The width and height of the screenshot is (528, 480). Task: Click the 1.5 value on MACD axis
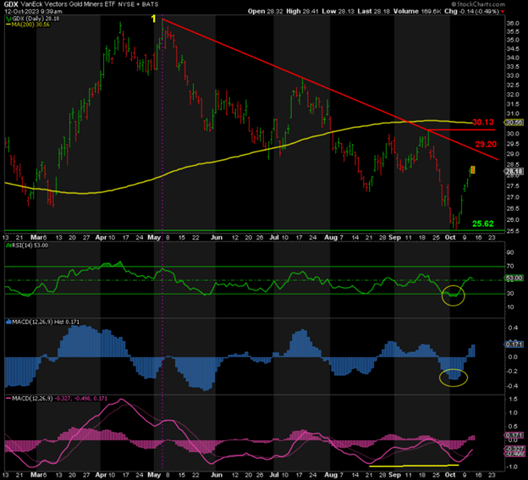coord(513,400)
